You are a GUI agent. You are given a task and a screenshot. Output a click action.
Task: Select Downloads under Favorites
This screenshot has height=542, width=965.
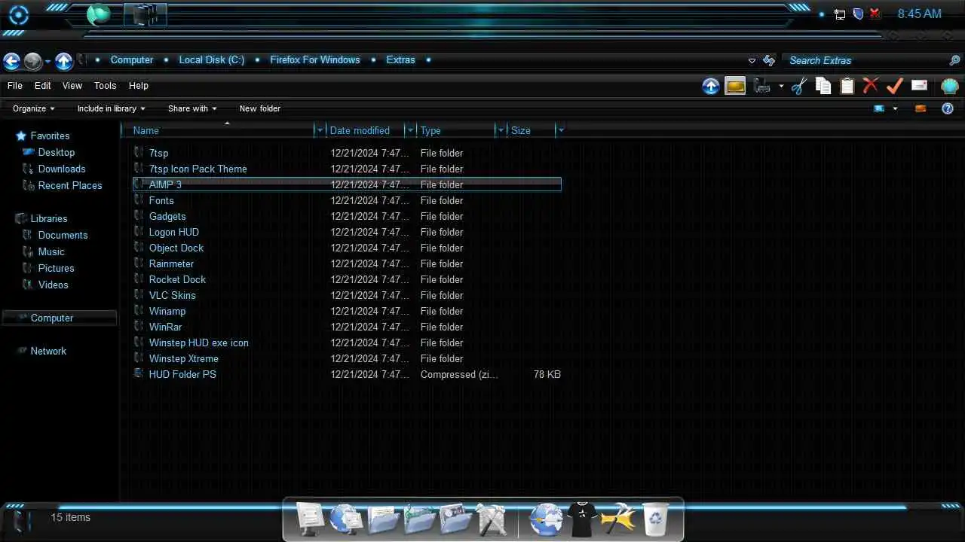coord(62,169)
